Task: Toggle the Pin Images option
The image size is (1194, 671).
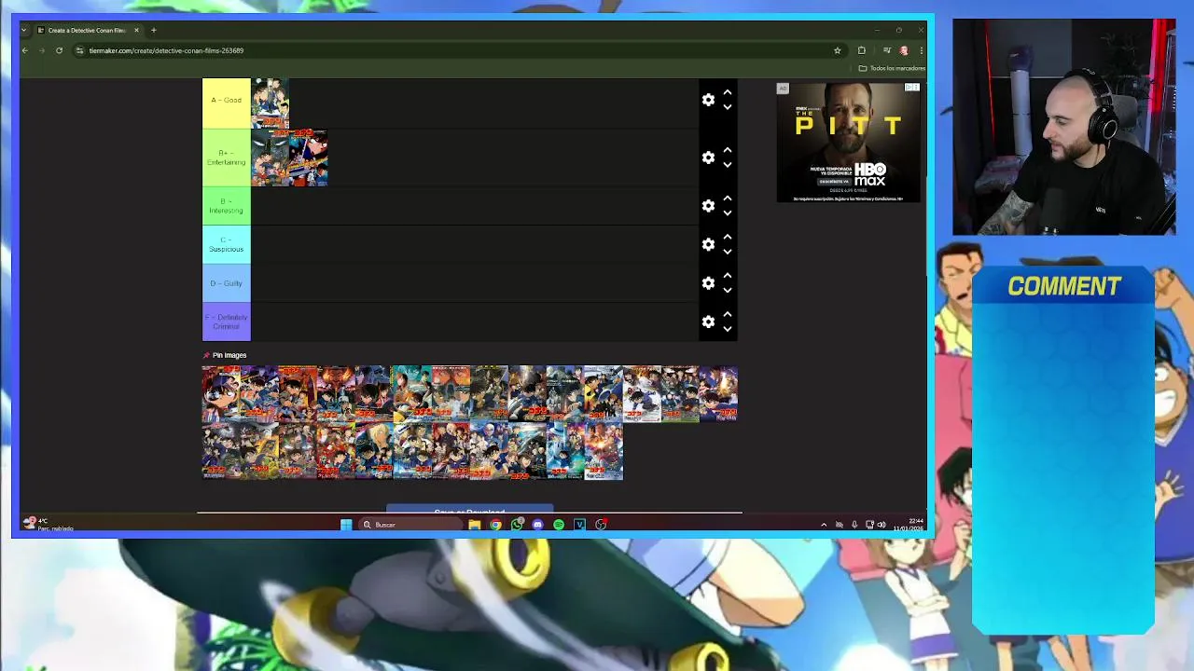Action: click(x=225, y=355)
